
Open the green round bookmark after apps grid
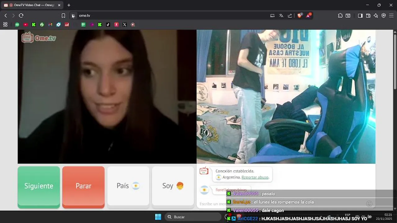(x=17, y=24)
